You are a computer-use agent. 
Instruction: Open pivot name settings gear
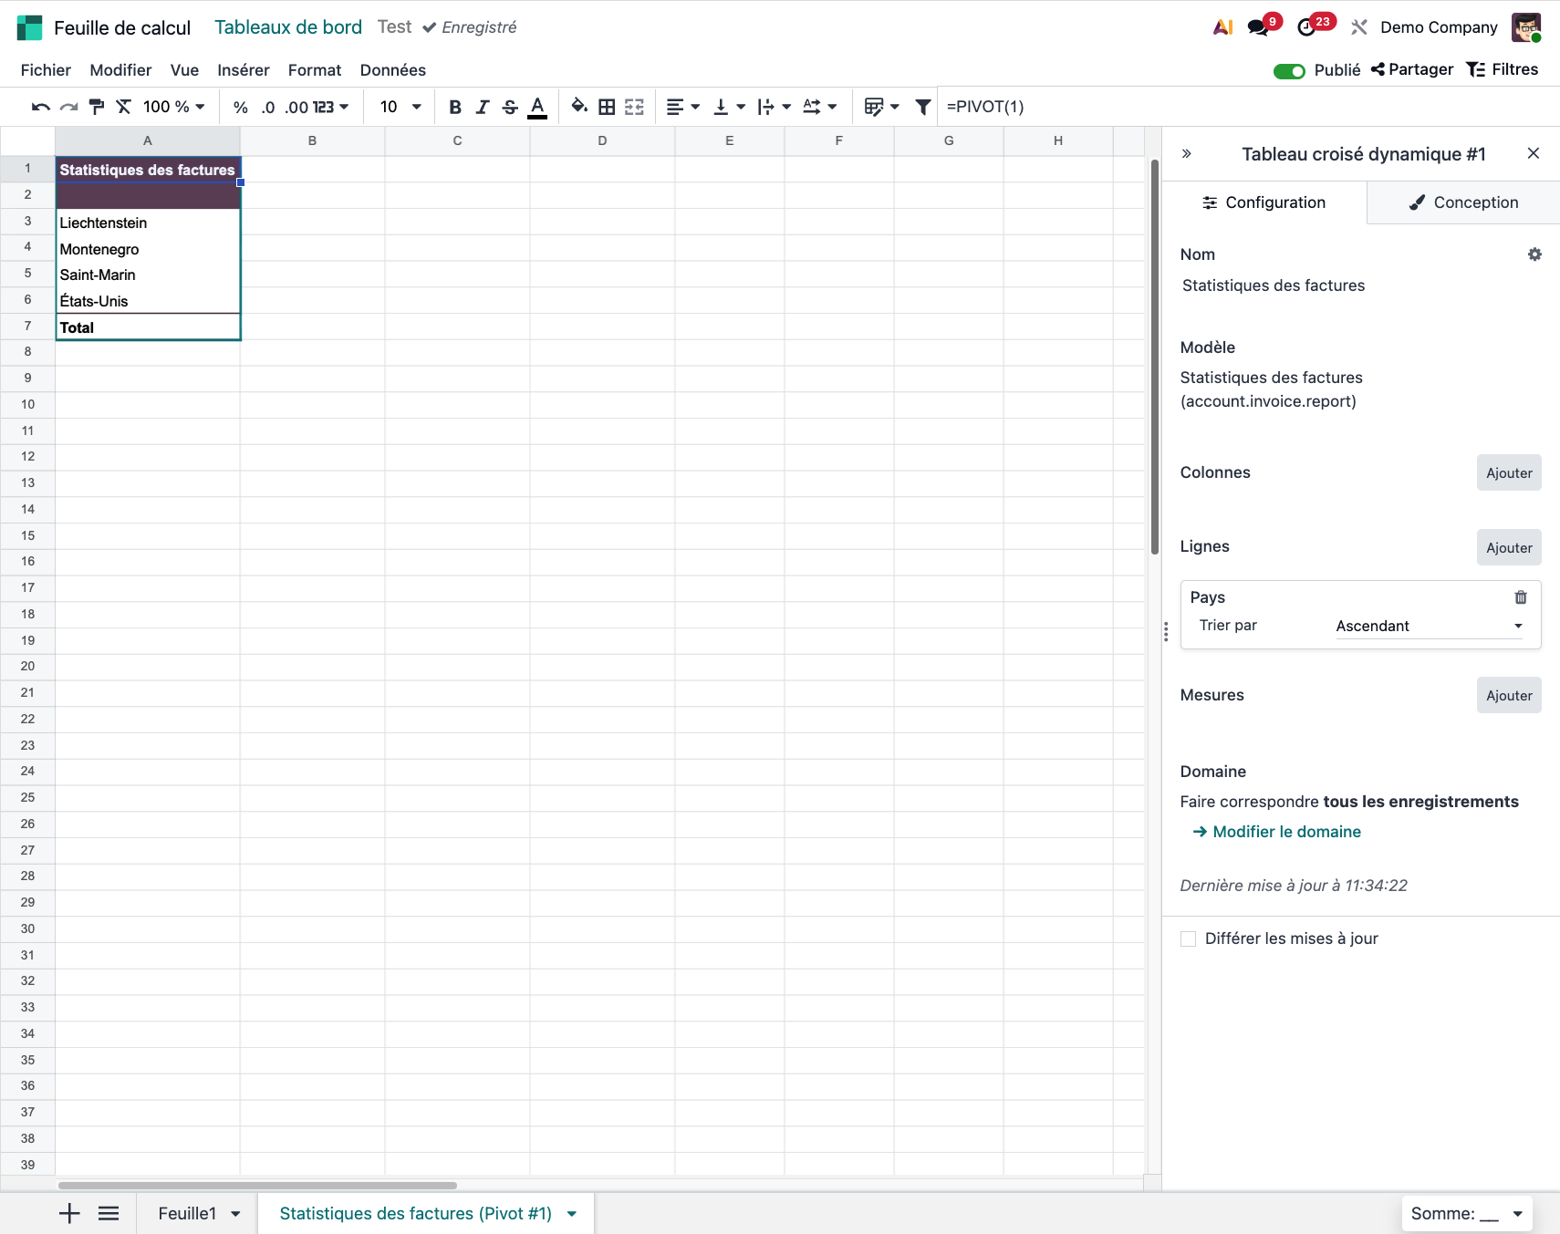(x=1534, y=254)
